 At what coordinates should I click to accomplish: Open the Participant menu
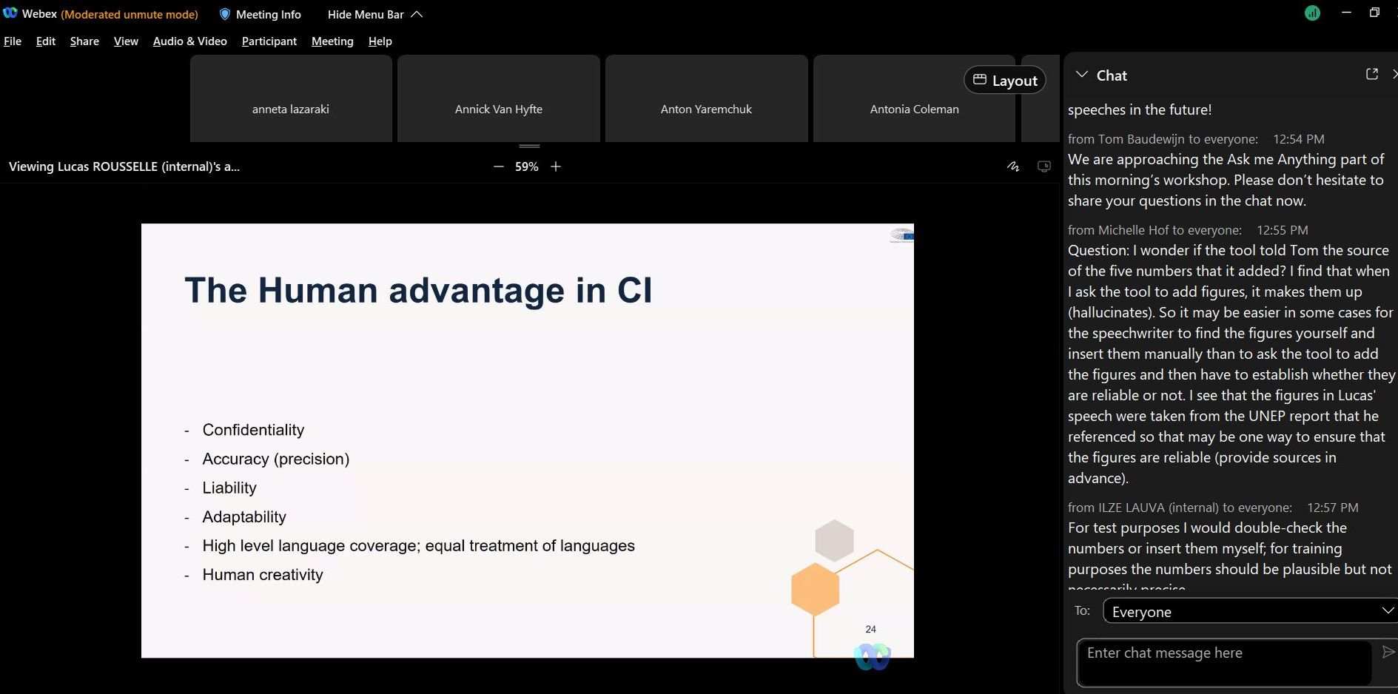[x=269, y=41]
